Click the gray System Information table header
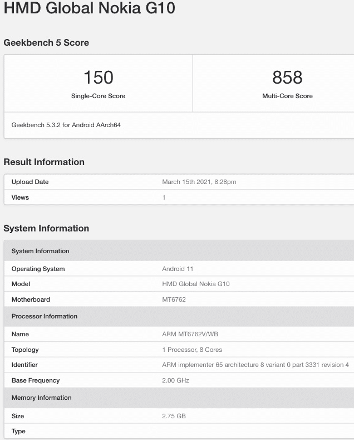The image size is (354, 440). [x=179, y=251]
